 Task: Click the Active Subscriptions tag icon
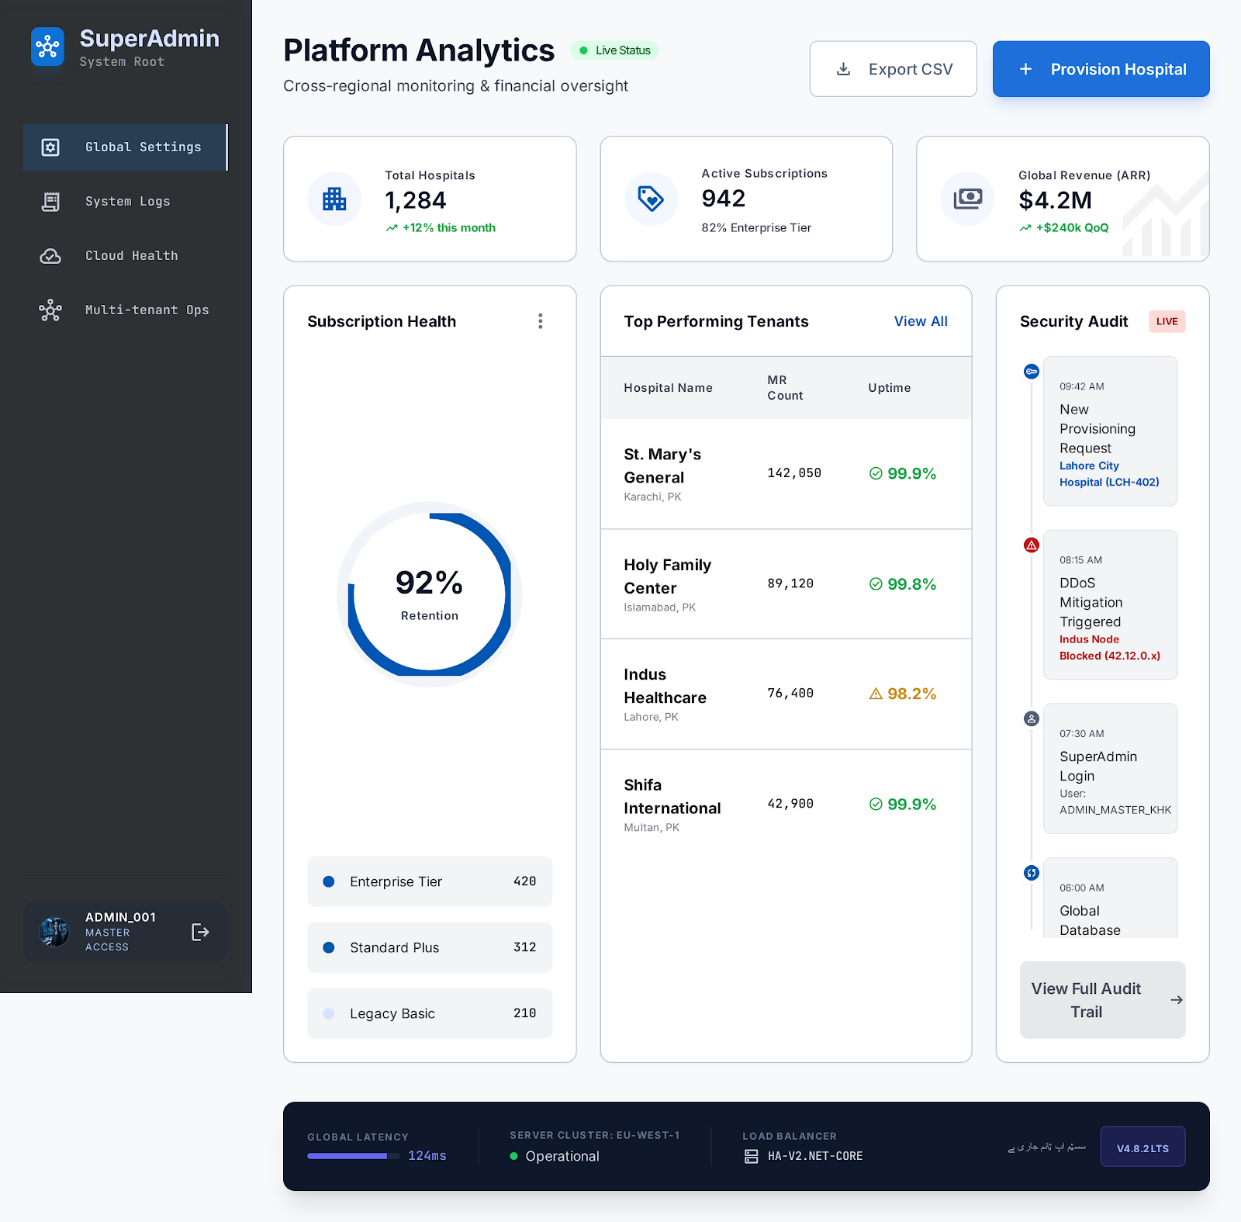651,199
